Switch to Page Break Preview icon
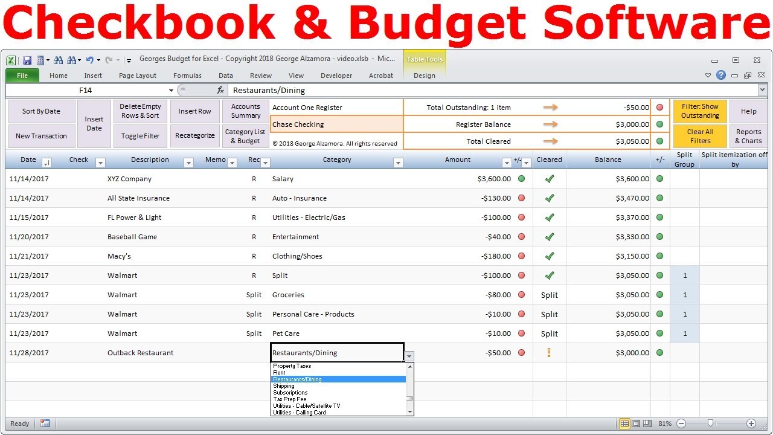 pos(647,424)
